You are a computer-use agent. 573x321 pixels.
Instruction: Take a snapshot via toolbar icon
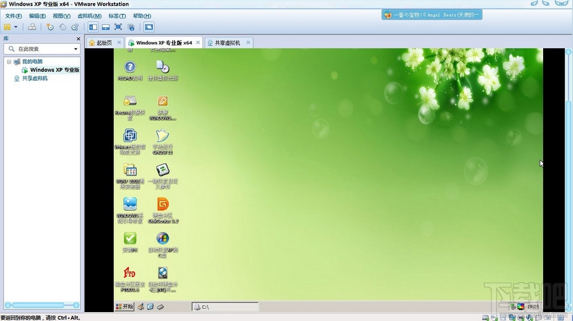coord(50,27)
